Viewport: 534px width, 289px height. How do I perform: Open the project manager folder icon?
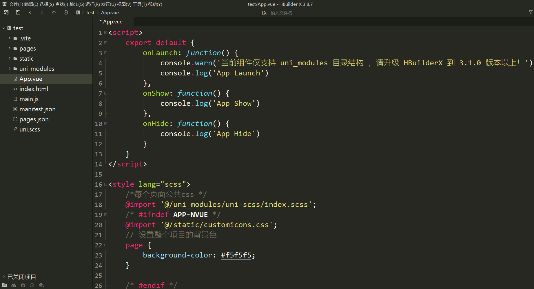coord(4,285)
